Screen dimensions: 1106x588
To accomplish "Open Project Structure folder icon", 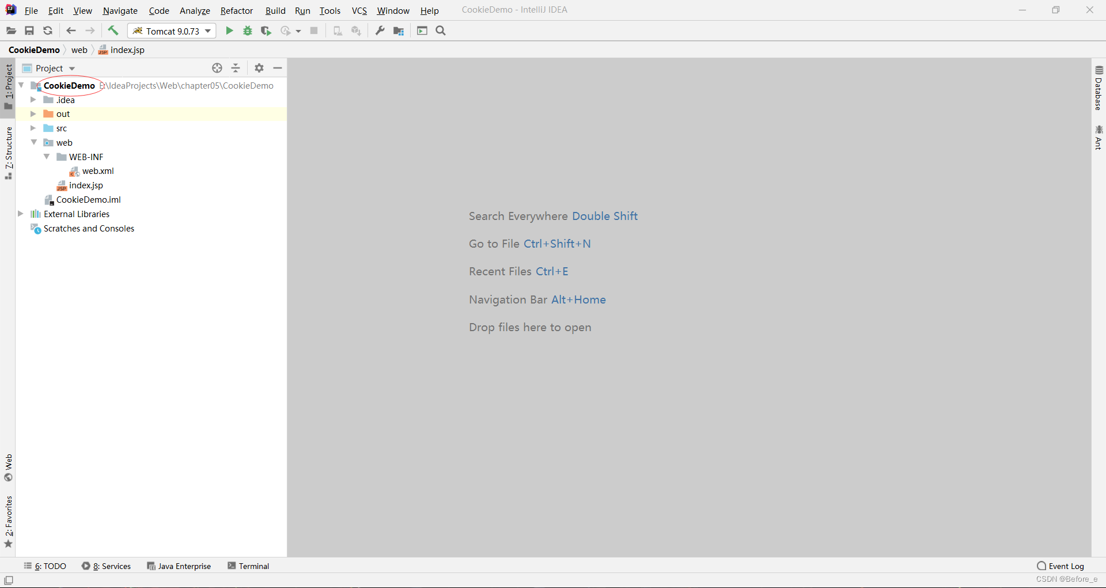I will tap(399, 31).
